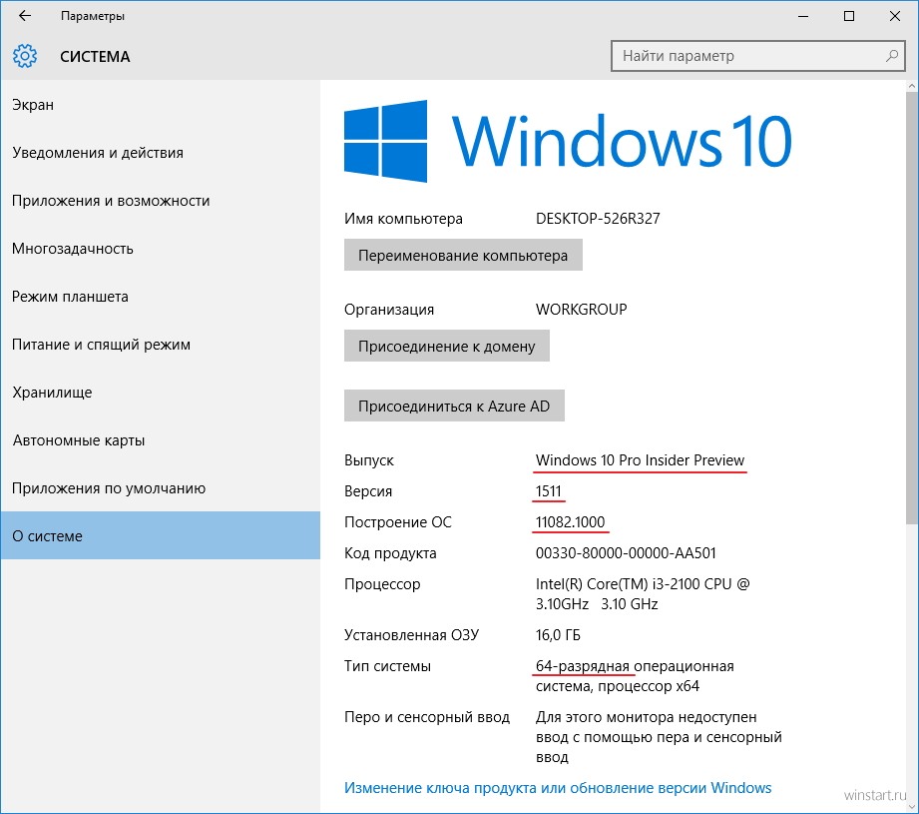Open "Автономные карты" section

click(x=160, y=440)
